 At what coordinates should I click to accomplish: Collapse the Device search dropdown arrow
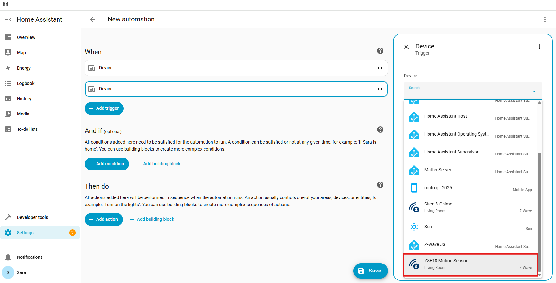pyautogui.click(x=534, y=92)
